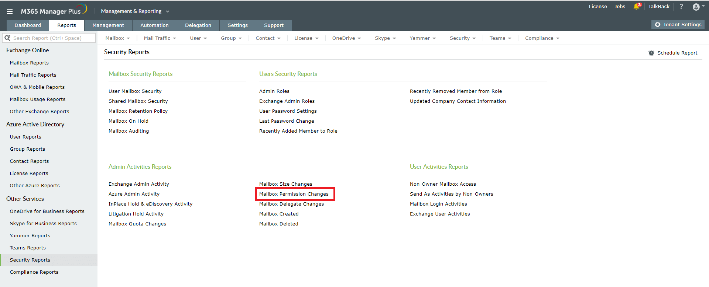Go to the Management tab
Screen dimensions: 709x287
click(x=108, y=25)
